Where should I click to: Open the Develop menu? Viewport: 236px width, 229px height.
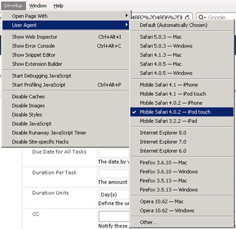tap(13, 6)
